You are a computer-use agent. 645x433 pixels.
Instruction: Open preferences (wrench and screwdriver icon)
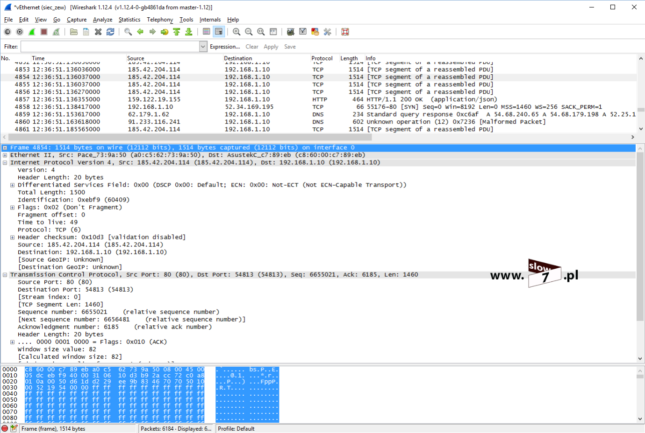point(327,32)
